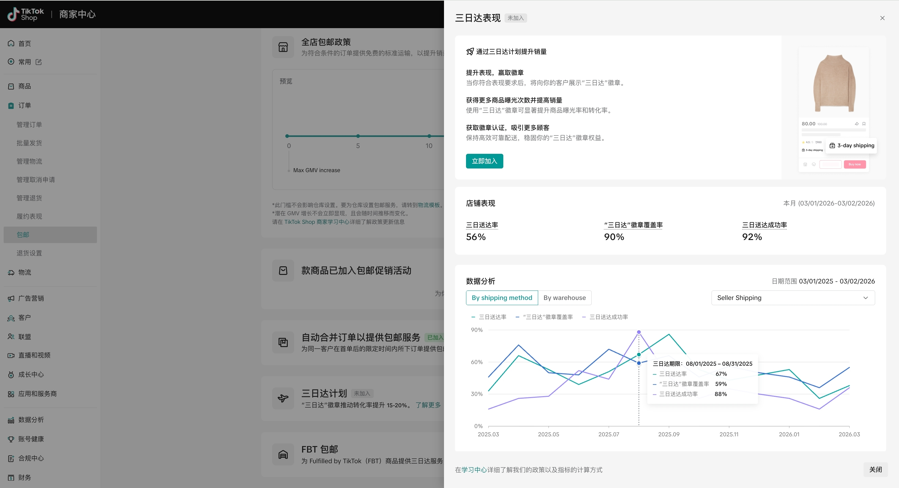Toggle the "三日达"徽章覆盖率 legend series
Image resolution: width=899 pixels, height=488 pixels.
click(547, 317)
